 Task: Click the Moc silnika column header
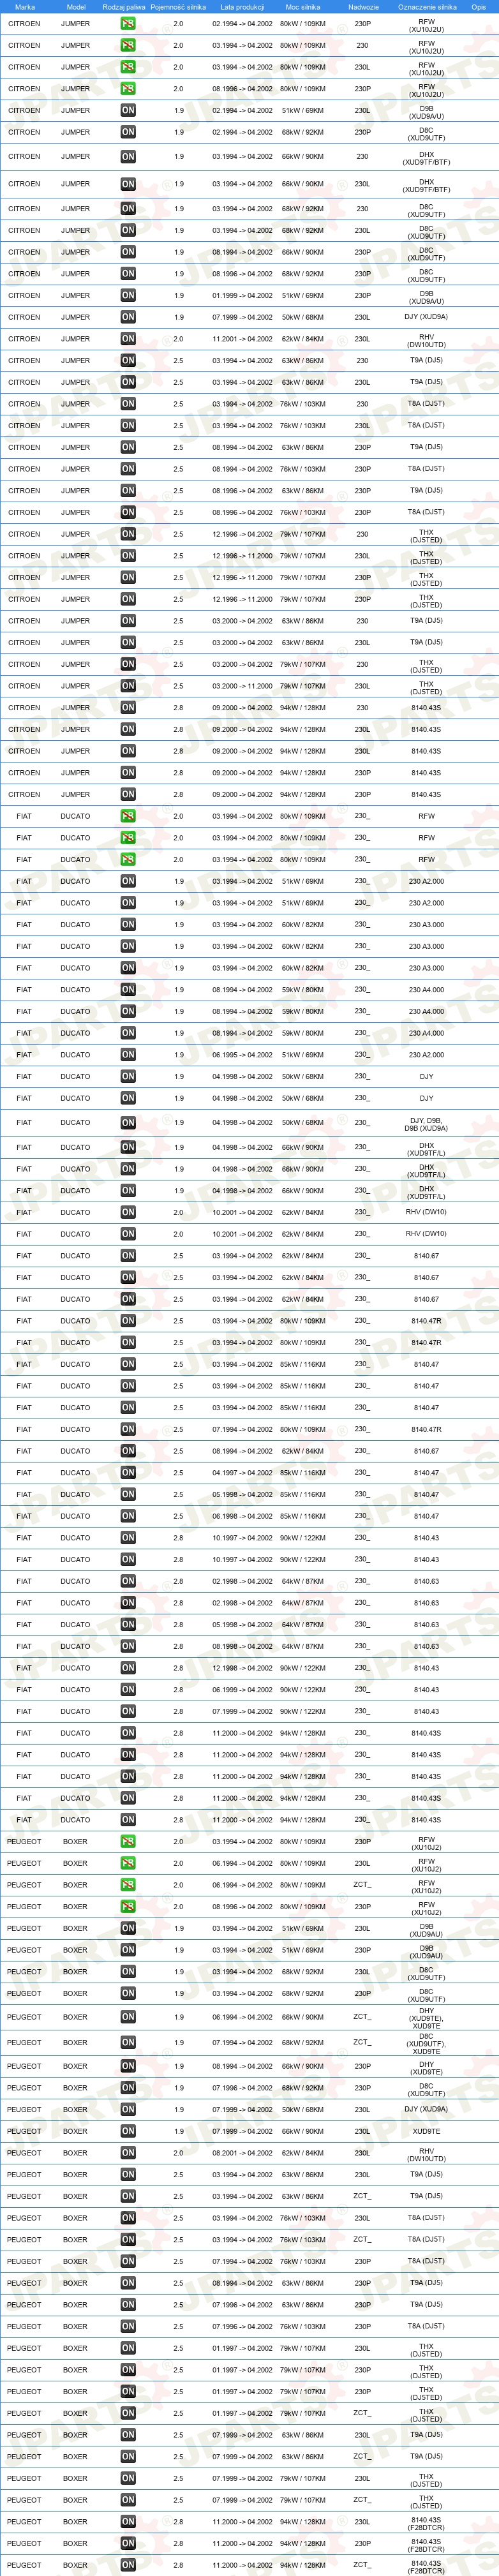coord(303,6)
